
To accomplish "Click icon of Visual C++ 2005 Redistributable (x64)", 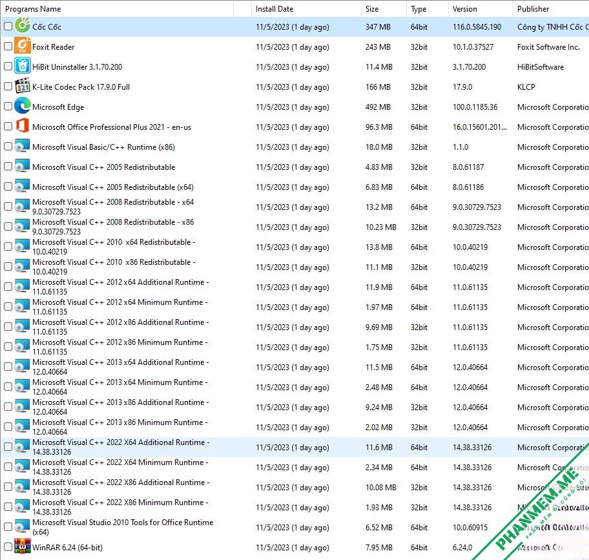I will point(23,186).
